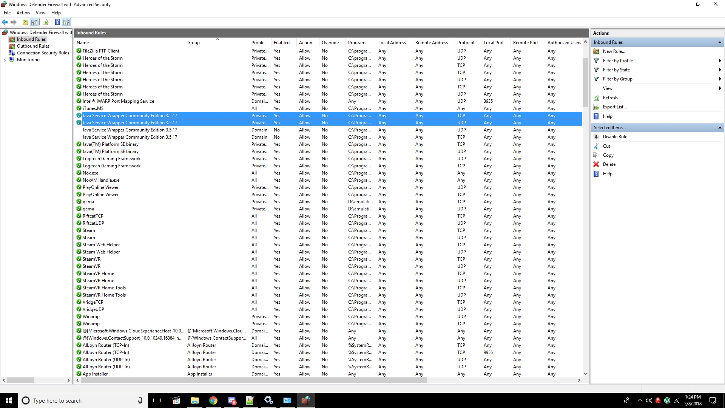Select Inbound Rules in the tree

(31, 39)
